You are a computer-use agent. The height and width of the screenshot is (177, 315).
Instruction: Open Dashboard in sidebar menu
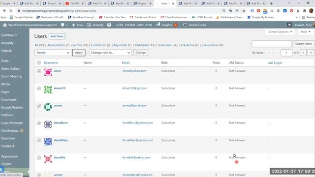tap(9, 35)
